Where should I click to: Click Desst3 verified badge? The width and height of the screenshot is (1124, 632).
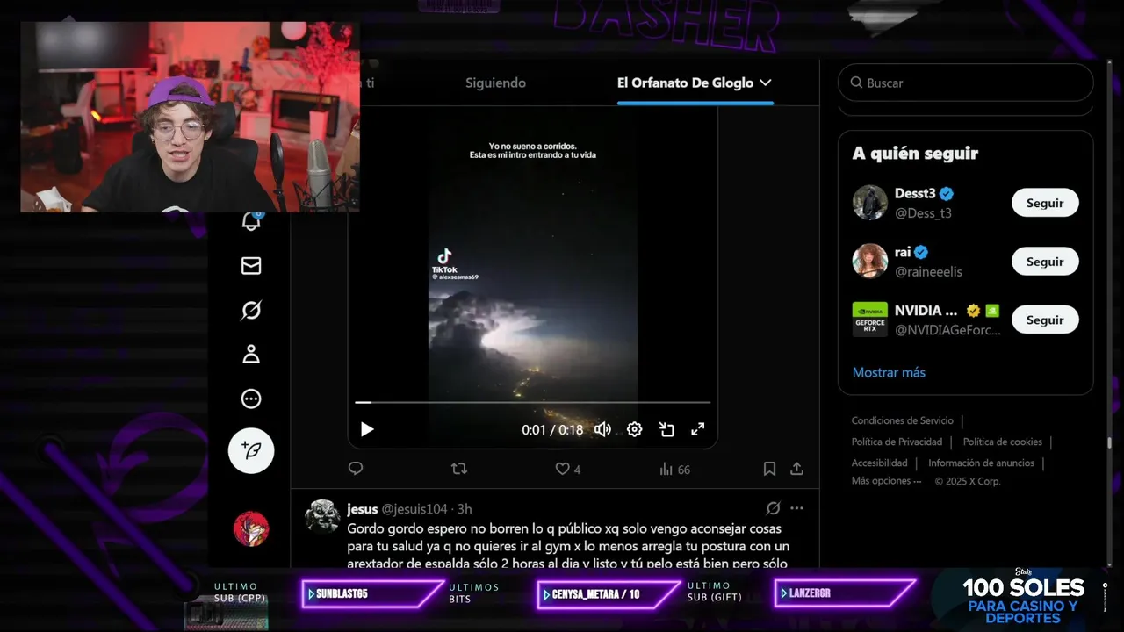(947, 194)
